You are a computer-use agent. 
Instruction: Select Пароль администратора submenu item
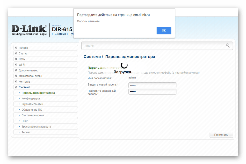coord(46,93)
